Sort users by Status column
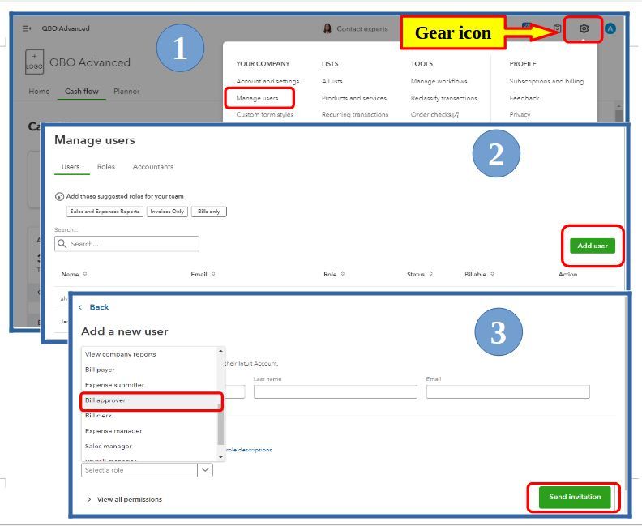This screenshot has width=642, height=526. tap(430, 274)
